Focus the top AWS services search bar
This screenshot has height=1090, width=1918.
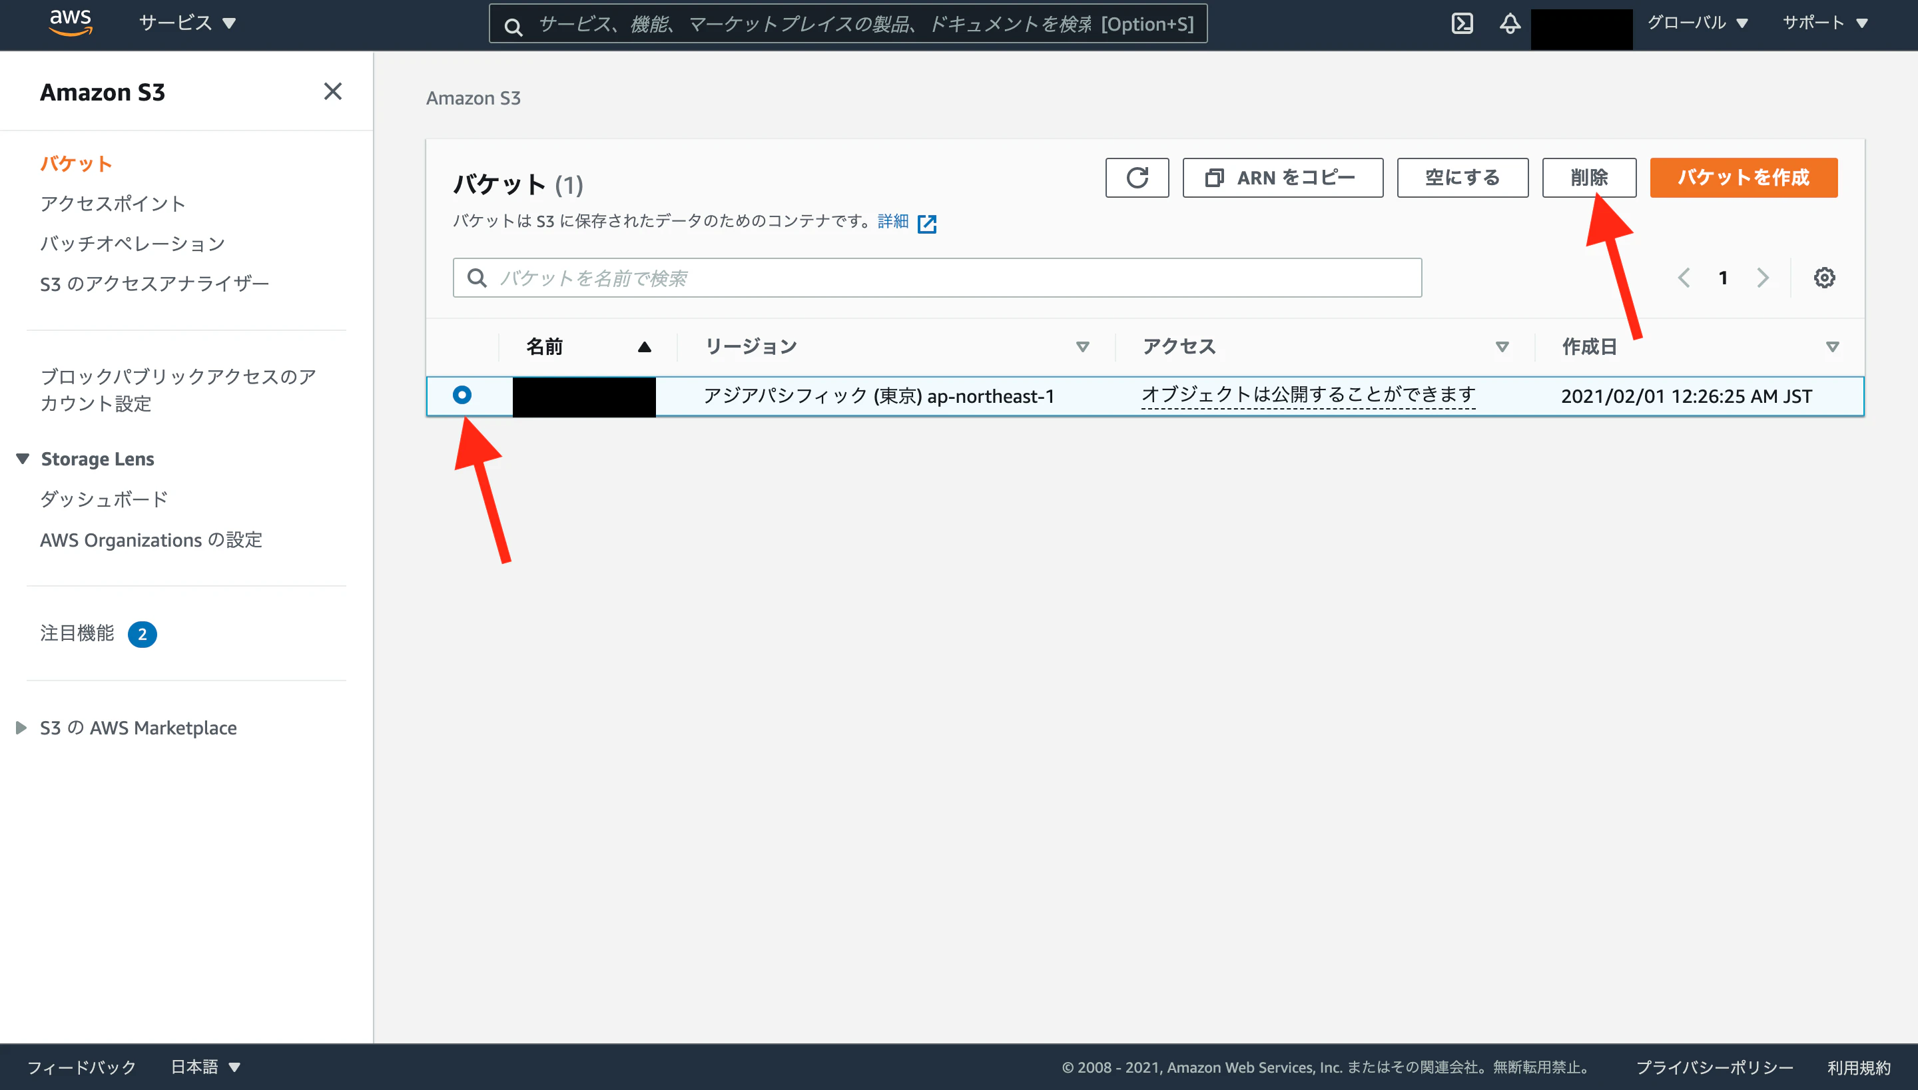click(848, 24)
